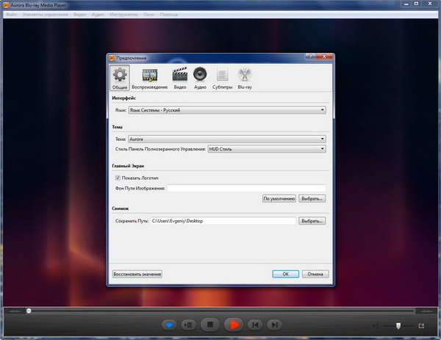This screenshot has width=441, height=340.
Task: Skip to the next track
Action: (273, 324)
